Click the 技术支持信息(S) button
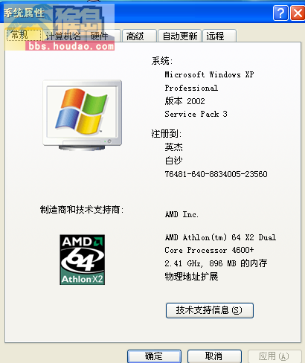The image size is (305, 363). (x=210, y=310)
